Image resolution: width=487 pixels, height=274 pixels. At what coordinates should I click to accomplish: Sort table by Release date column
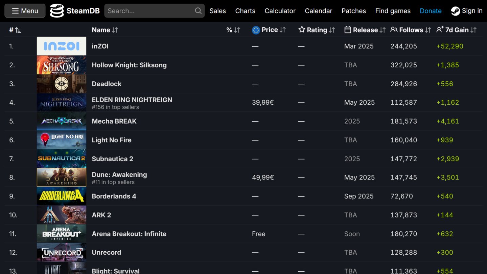coord(365,30)
